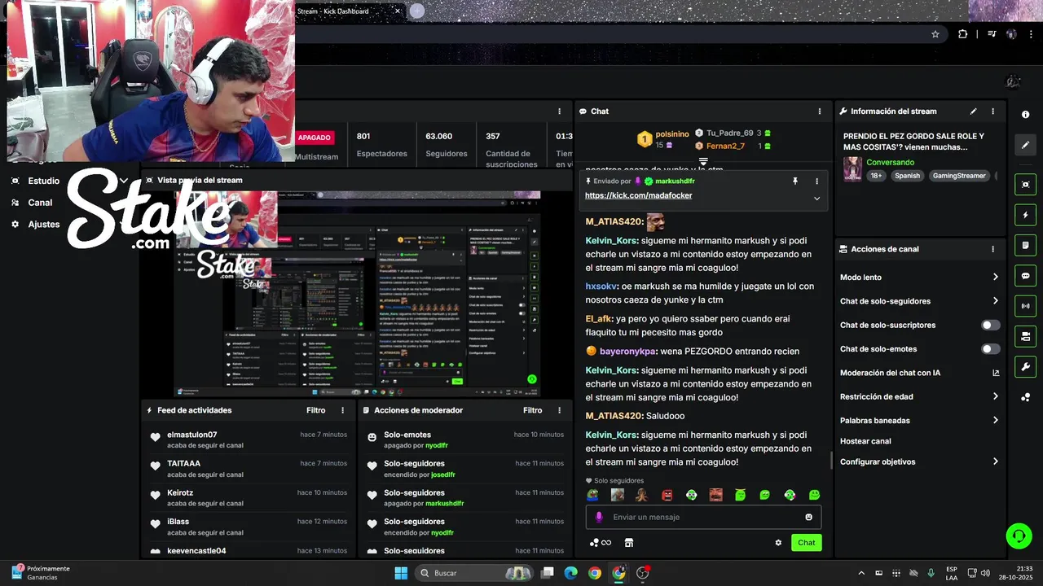
Task: Open browser extensions puzzle icon
Action: pos(962,34)
